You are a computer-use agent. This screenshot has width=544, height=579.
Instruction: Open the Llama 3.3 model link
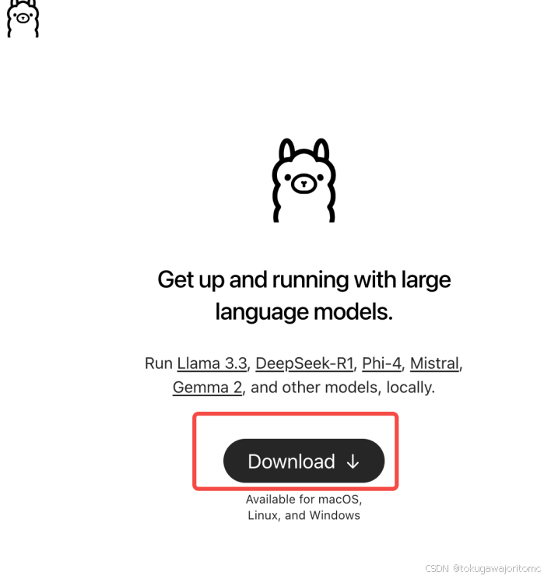212,363
